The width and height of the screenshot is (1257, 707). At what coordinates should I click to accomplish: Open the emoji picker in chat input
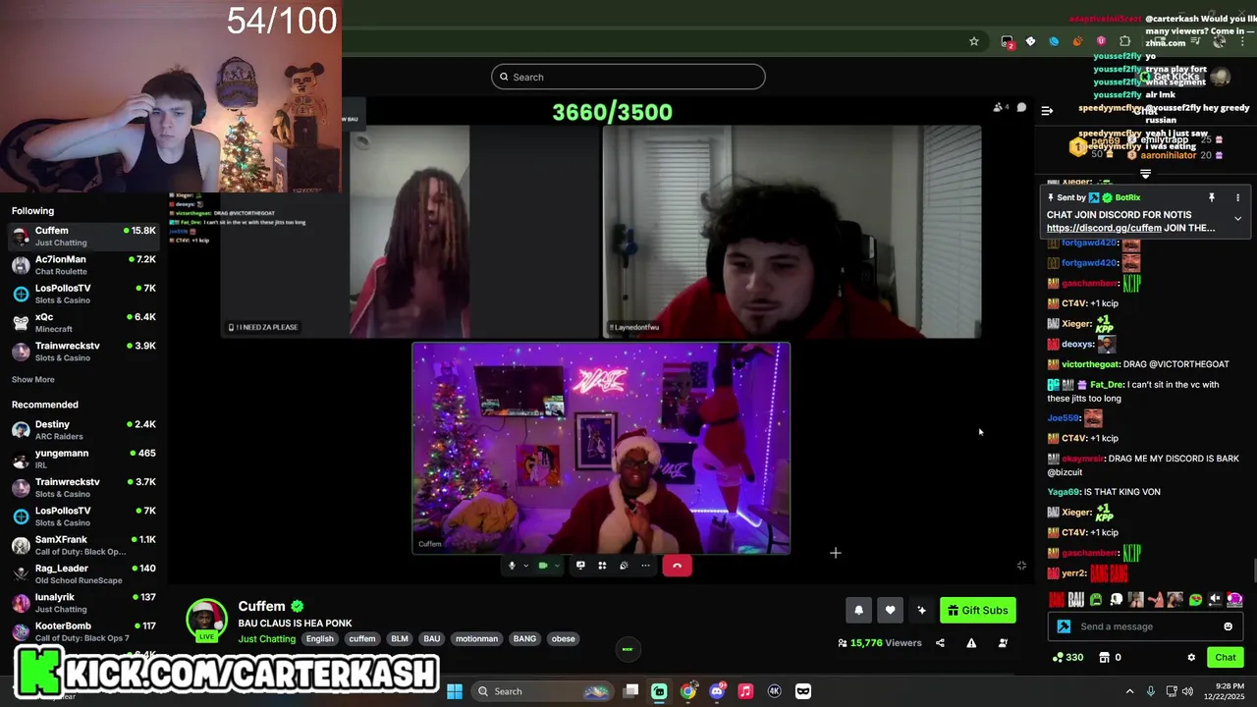coord(1228,626)
